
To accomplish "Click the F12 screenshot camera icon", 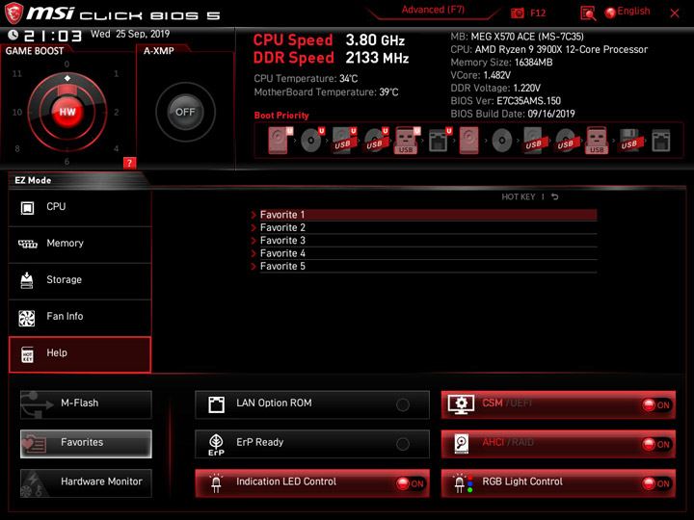I will [x=517, y=13].
